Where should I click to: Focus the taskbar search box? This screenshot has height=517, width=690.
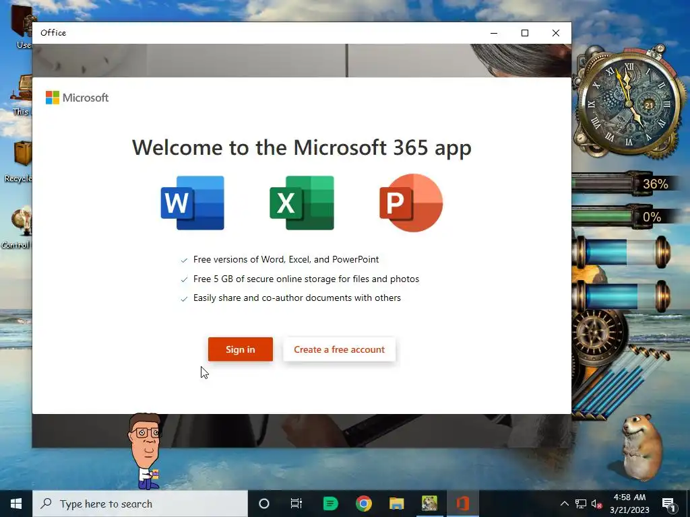pyautogui.click(x=140, y=504)
